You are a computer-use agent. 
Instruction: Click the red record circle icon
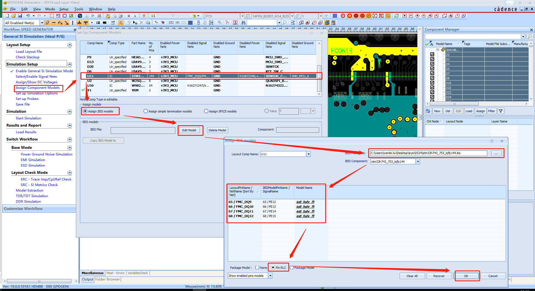(x=128, y=16)
